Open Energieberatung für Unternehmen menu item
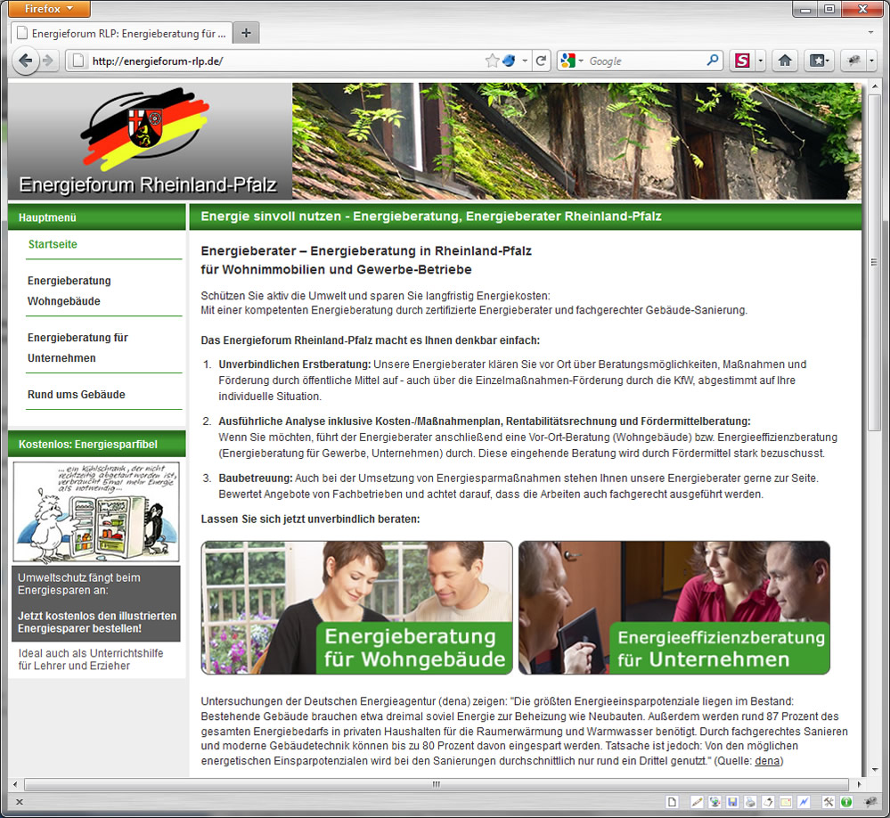Image resolution: width=890 pixels, height=818 pixels. (x=78, y=348)
